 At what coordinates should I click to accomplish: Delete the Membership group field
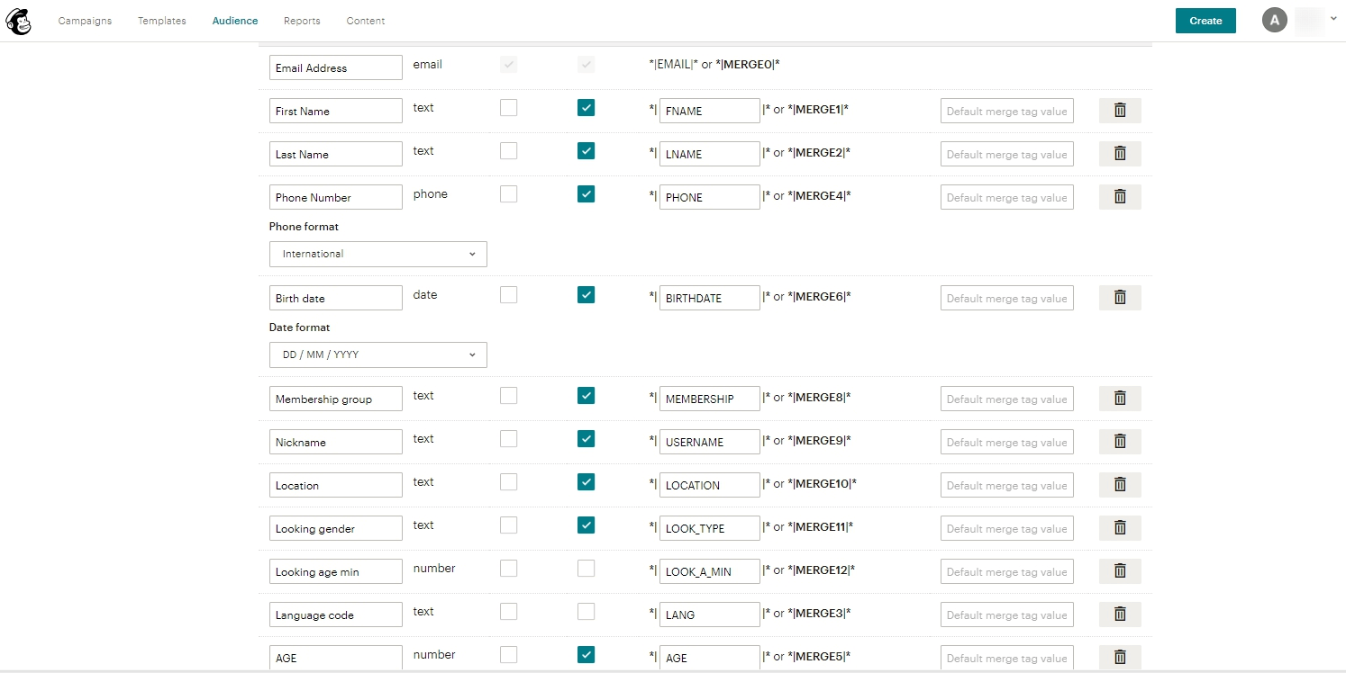pyautogui.click(x=1120, y=399)
